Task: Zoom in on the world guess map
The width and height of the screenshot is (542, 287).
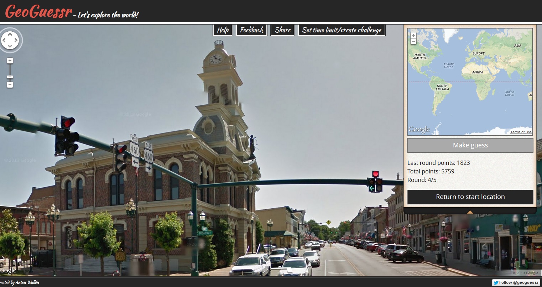Action: click(413, 35)
